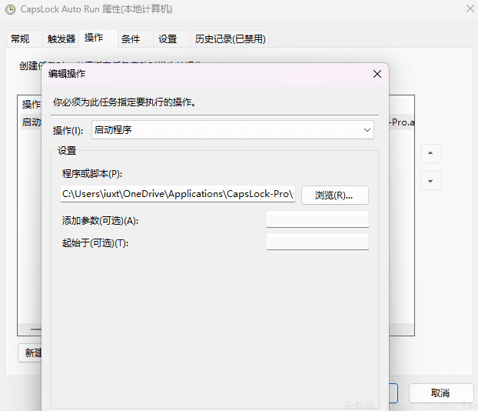Switch to the 设置 tab

[168, 39]
